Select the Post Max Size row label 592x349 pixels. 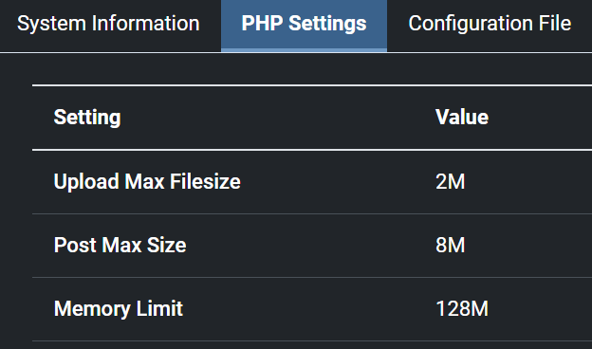pos(120,246)
